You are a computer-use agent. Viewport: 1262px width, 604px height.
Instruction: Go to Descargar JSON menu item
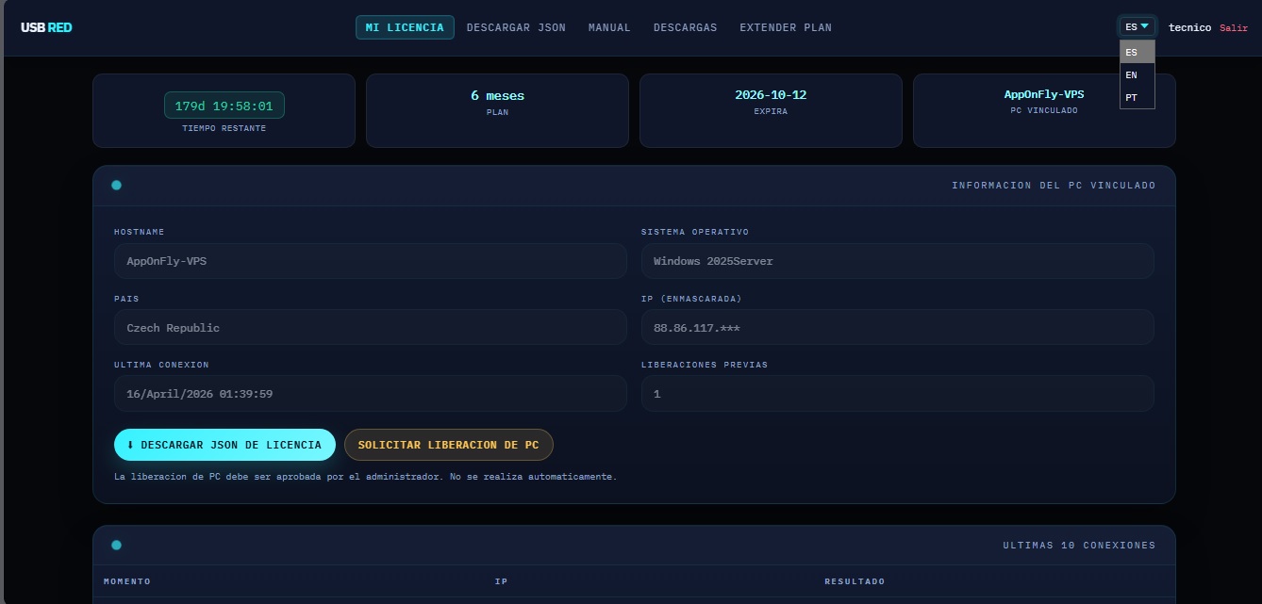tap(516, 27)
